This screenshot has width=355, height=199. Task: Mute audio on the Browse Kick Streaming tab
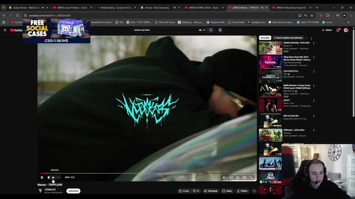coord(174,7)
